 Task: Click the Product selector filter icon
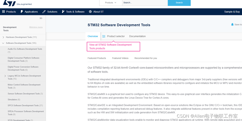[104, 36]
